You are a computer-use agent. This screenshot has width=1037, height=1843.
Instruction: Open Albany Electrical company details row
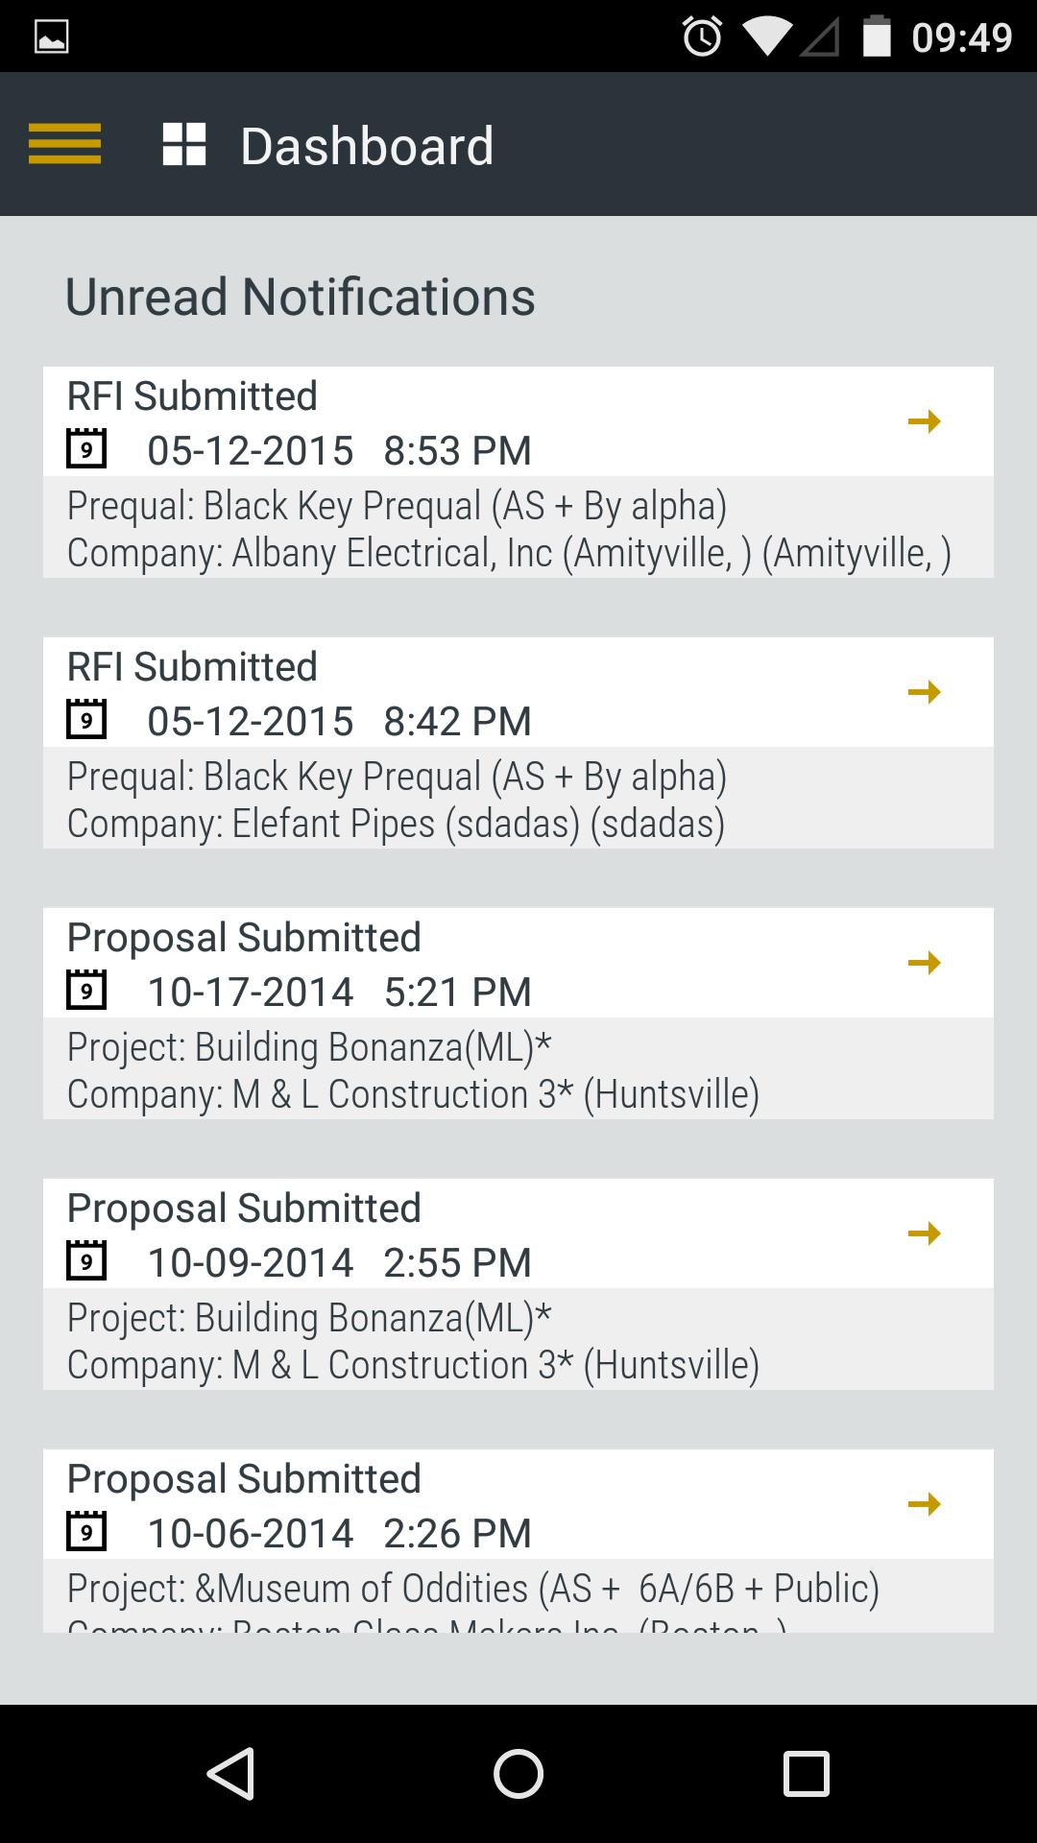(509, 553)
